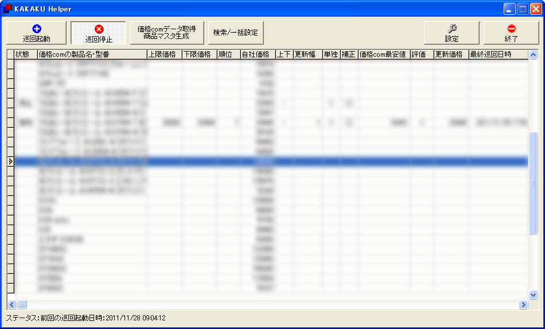Click the vertical scrollbar thumb
The height and width of the screenshot is (329, 545).
pos(533,183)
